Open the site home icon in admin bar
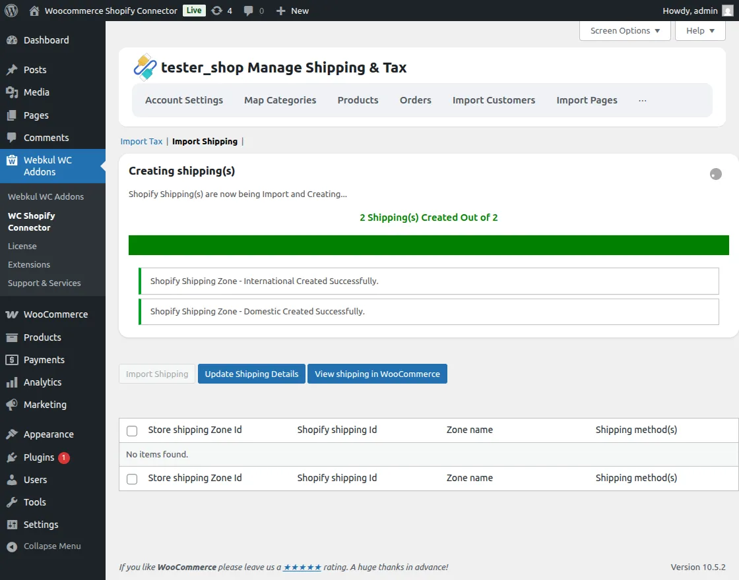 tap(34, 11)
